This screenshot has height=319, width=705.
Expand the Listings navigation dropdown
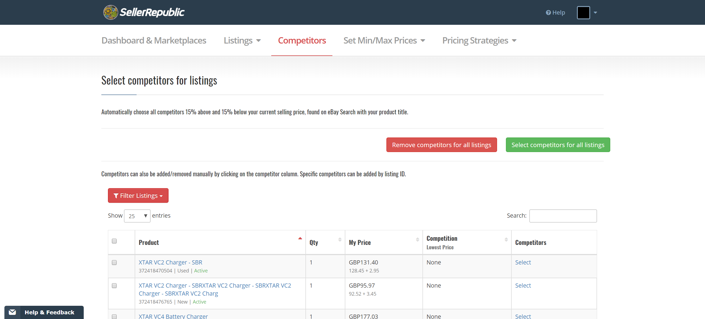coord(242,40)
